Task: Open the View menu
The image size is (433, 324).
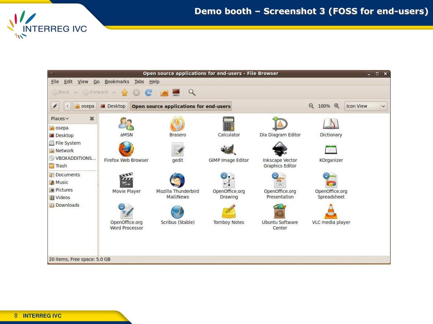Action: coord(83,82)
